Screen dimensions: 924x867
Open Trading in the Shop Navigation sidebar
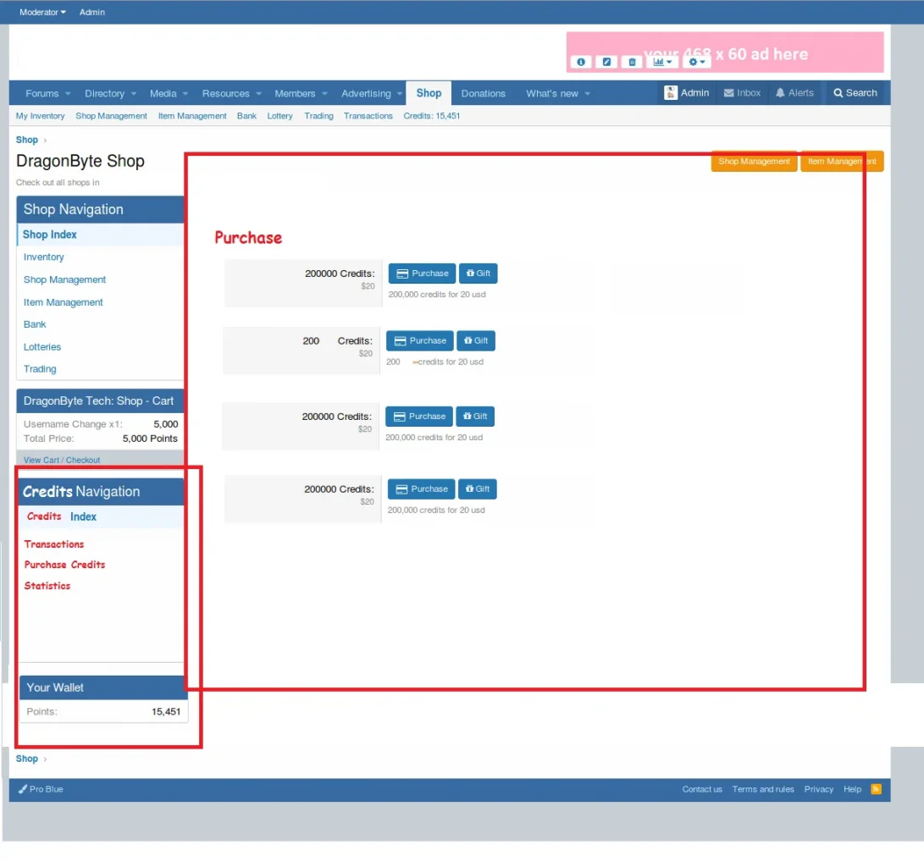coord(40,369)
